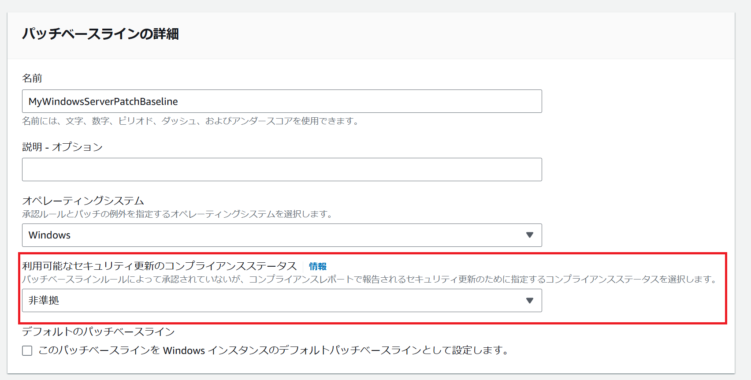Click the 'このパッチベースラインを Windows…' checkbox label

tap(273, 350)
